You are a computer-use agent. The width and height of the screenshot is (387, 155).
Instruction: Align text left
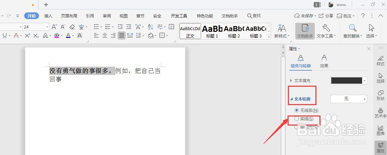(96, 36)
